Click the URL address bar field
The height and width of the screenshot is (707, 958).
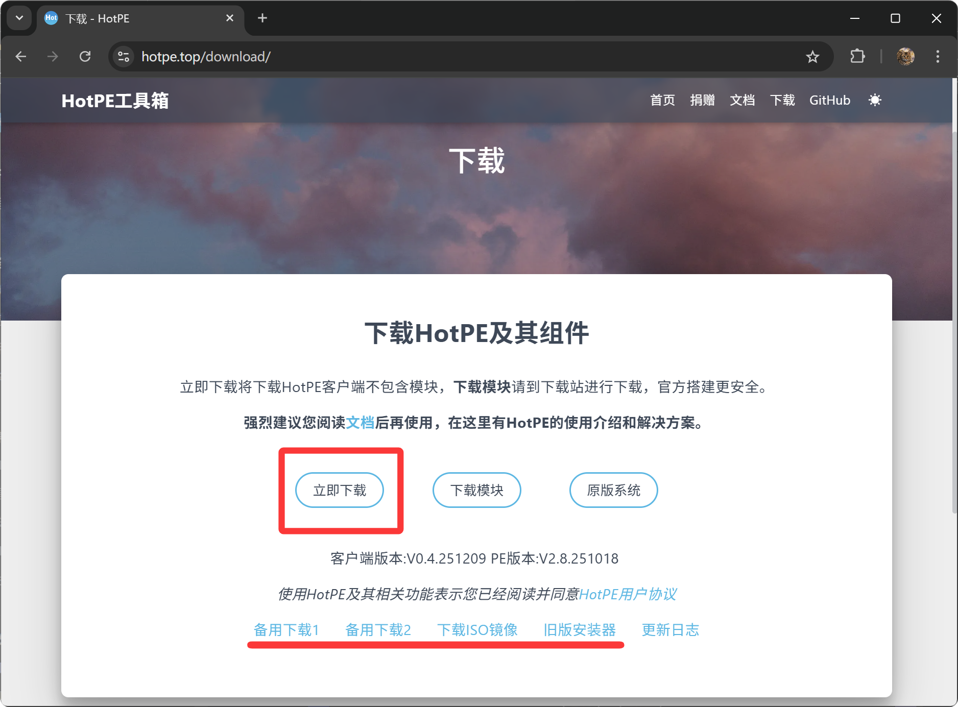coord(460,57)
